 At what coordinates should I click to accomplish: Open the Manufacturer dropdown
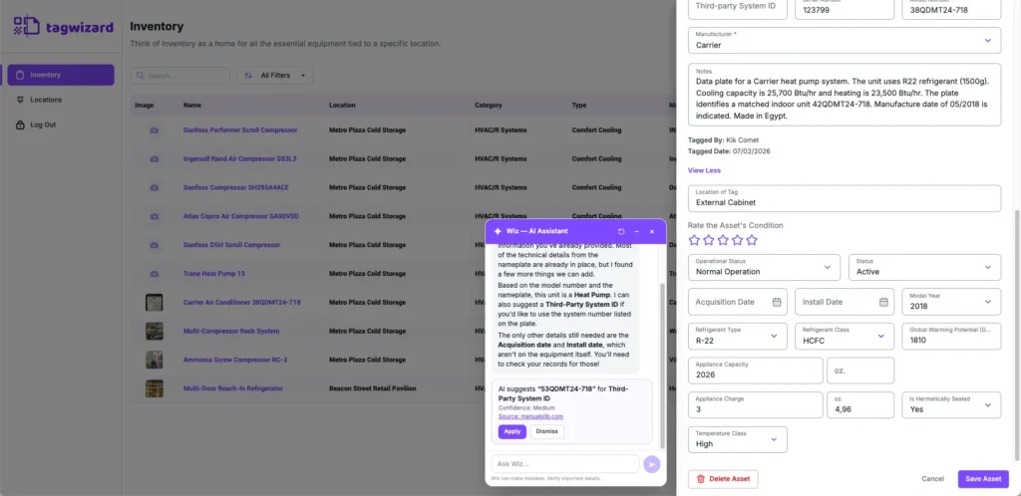[844, 40]
